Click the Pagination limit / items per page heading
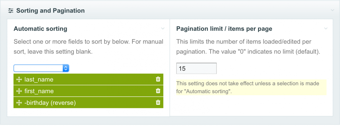Image resolution: width=340 pixels, height=126 pixels. [224, 29]
